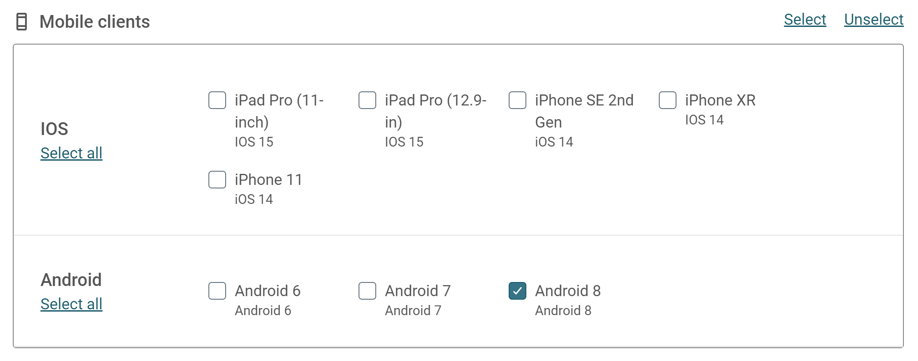Click the Android 8 label text
This screenshot has width=918, height=361.
point(568,291)
